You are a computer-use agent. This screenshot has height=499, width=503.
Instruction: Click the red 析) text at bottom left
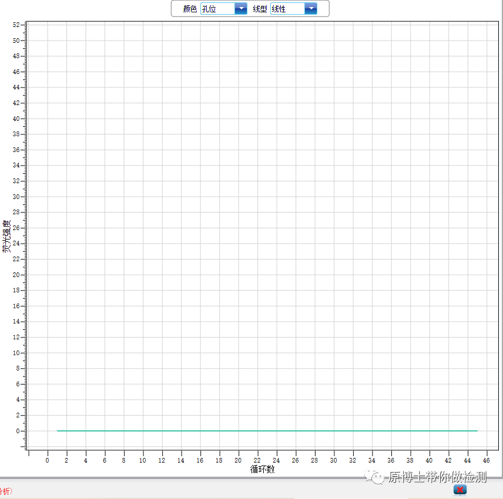pyautogui.click(x=5, y=490)
